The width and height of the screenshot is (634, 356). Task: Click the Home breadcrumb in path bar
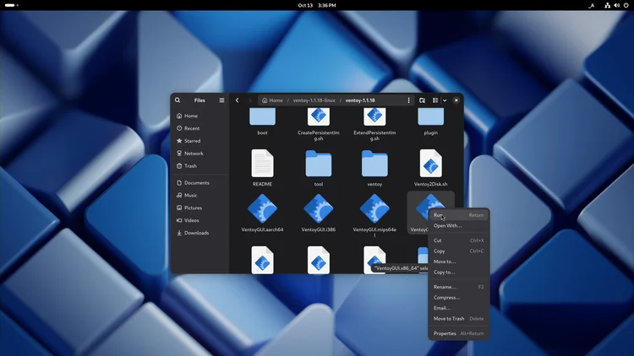pyautogui.click(x=272, y=100)
